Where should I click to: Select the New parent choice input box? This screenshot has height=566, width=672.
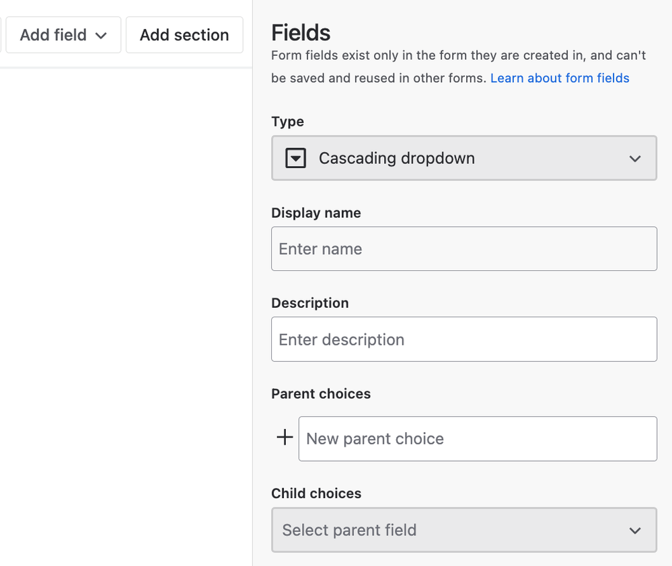477,439
